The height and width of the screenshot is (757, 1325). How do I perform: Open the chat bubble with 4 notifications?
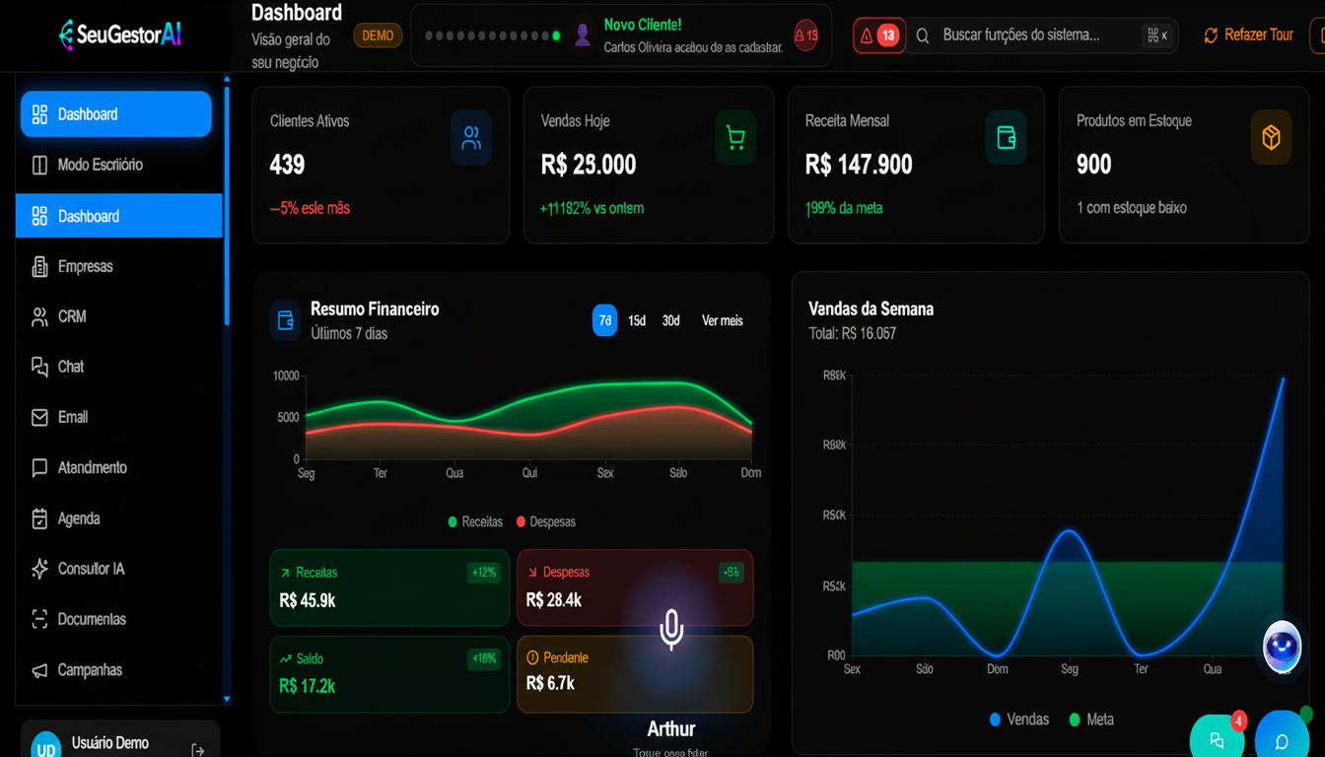(x=1218, y=739)
